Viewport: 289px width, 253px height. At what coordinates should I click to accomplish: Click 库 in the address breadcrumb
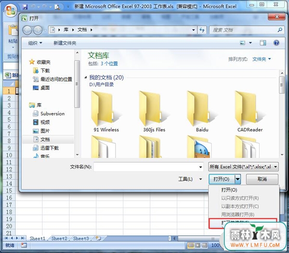pyautogui.click(x=66, y=30)
